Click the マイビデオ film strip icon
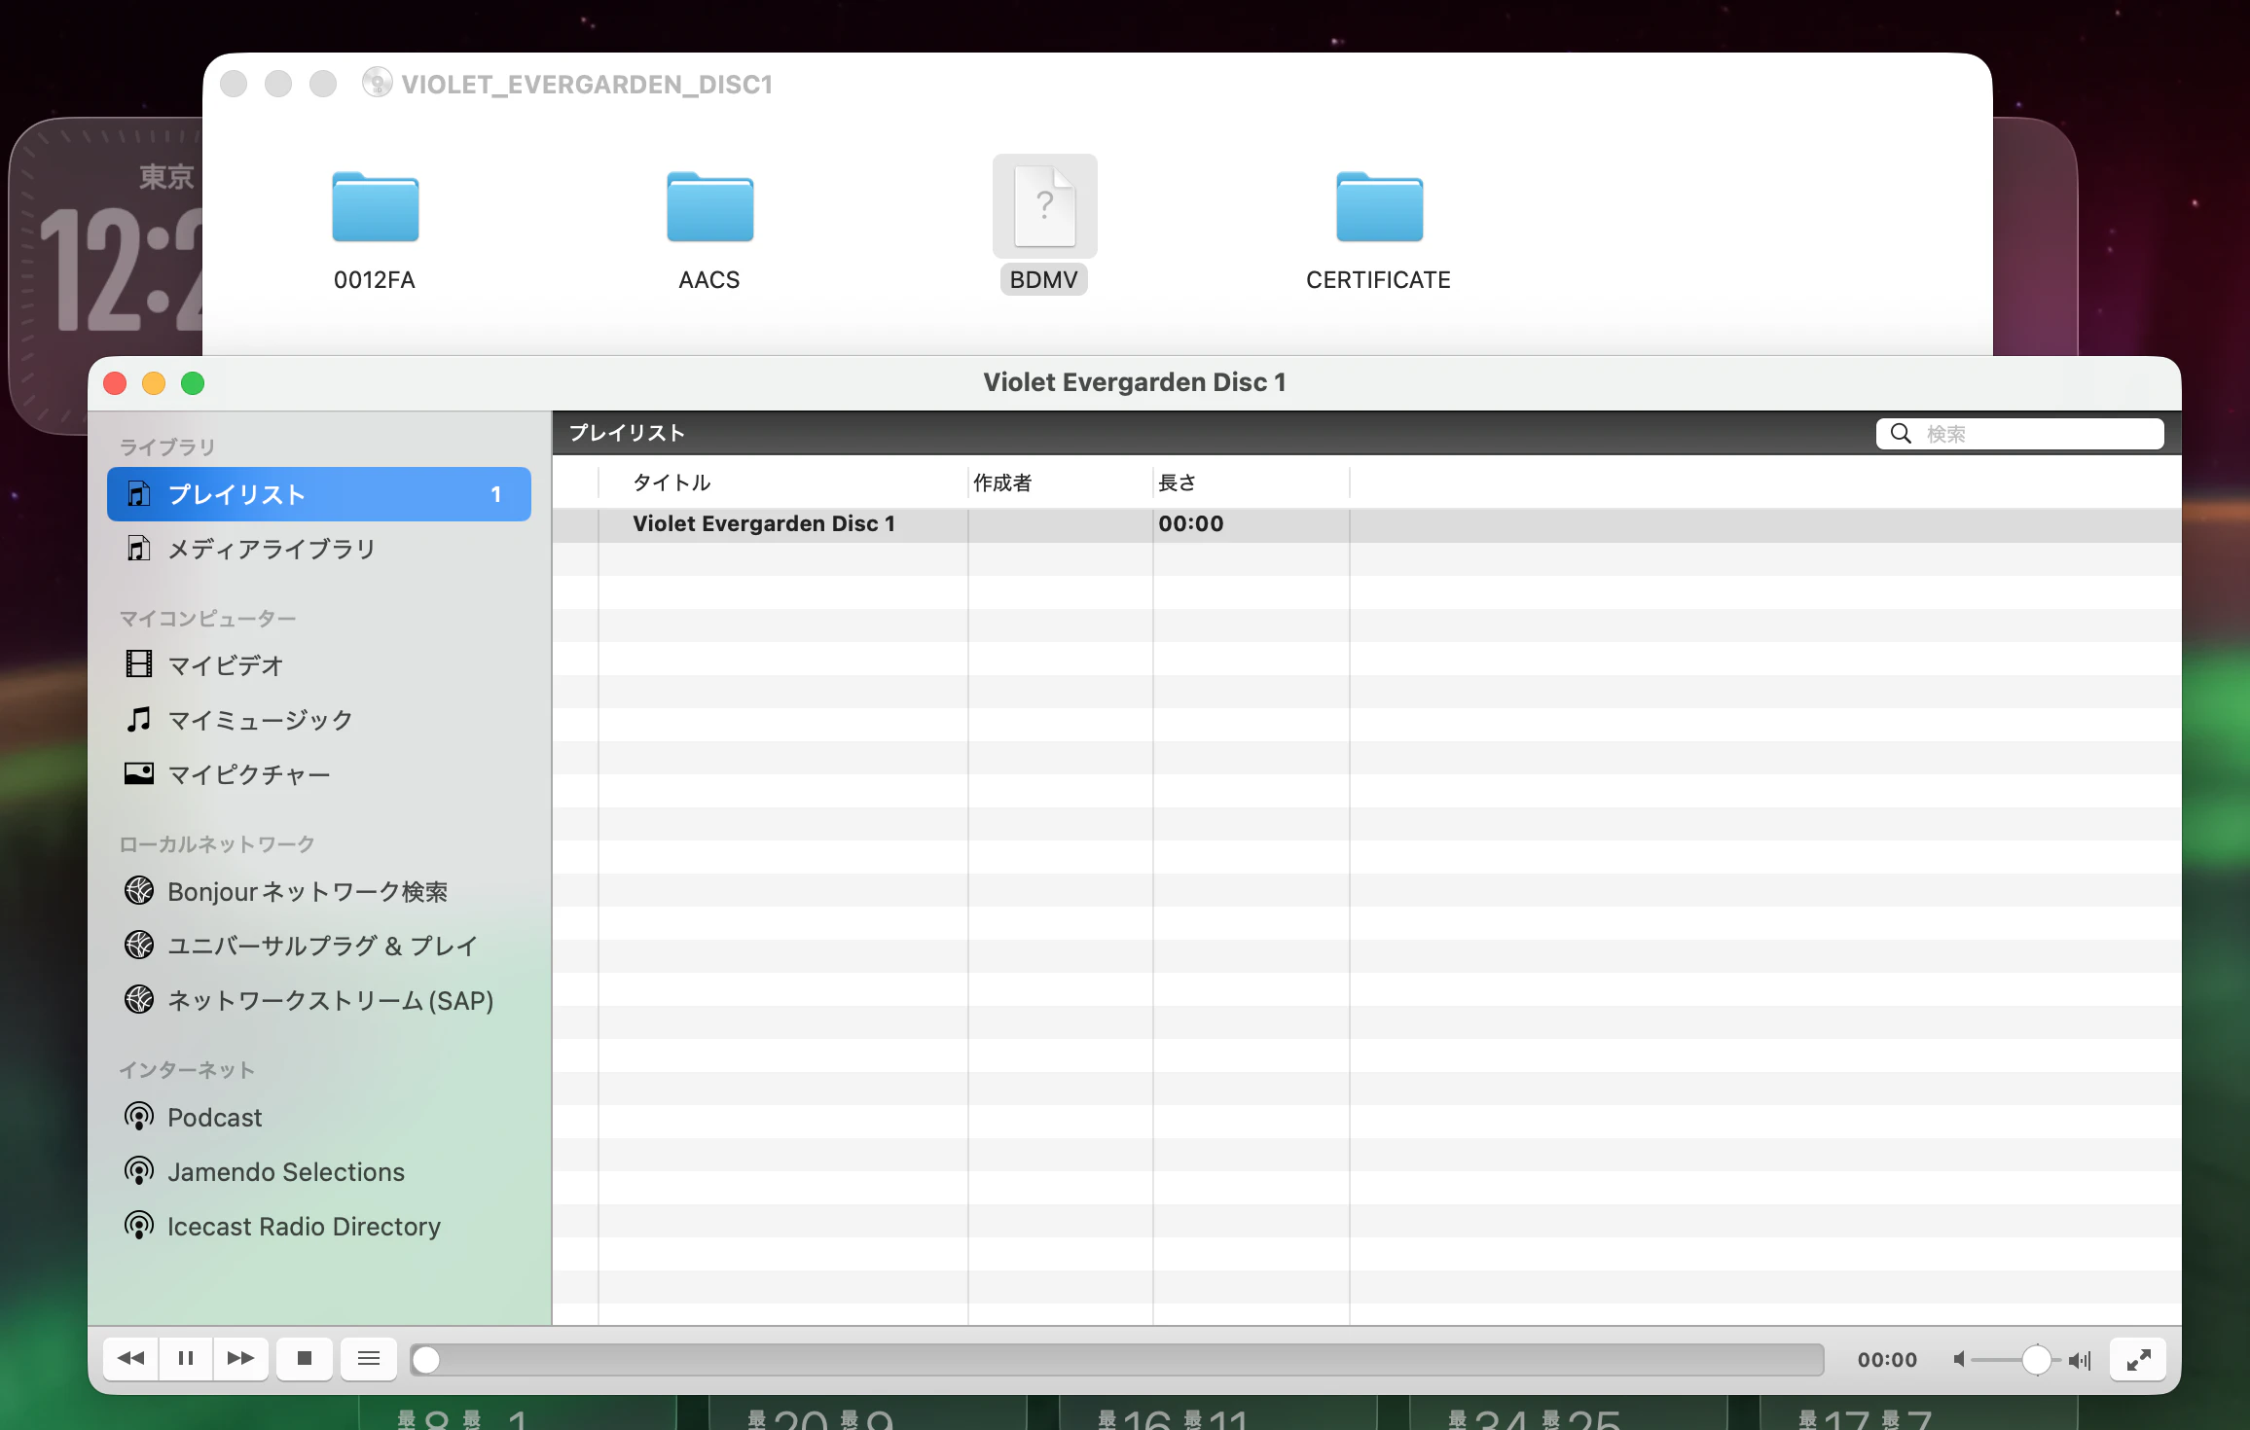This screenshot has height=1430, width=2250. (x=139, y=664)
